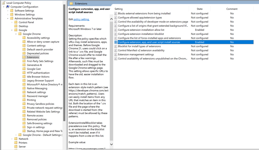Click the 'Blocks external extensions from being installed' policy icon
This screenshot has height=150, width=259.
[x=116, y=13]
